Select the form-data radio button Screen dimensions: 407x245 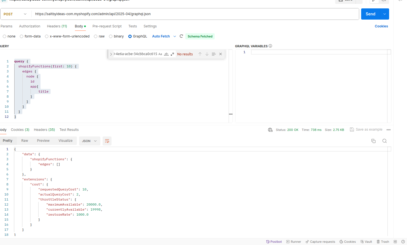[22, 36]
